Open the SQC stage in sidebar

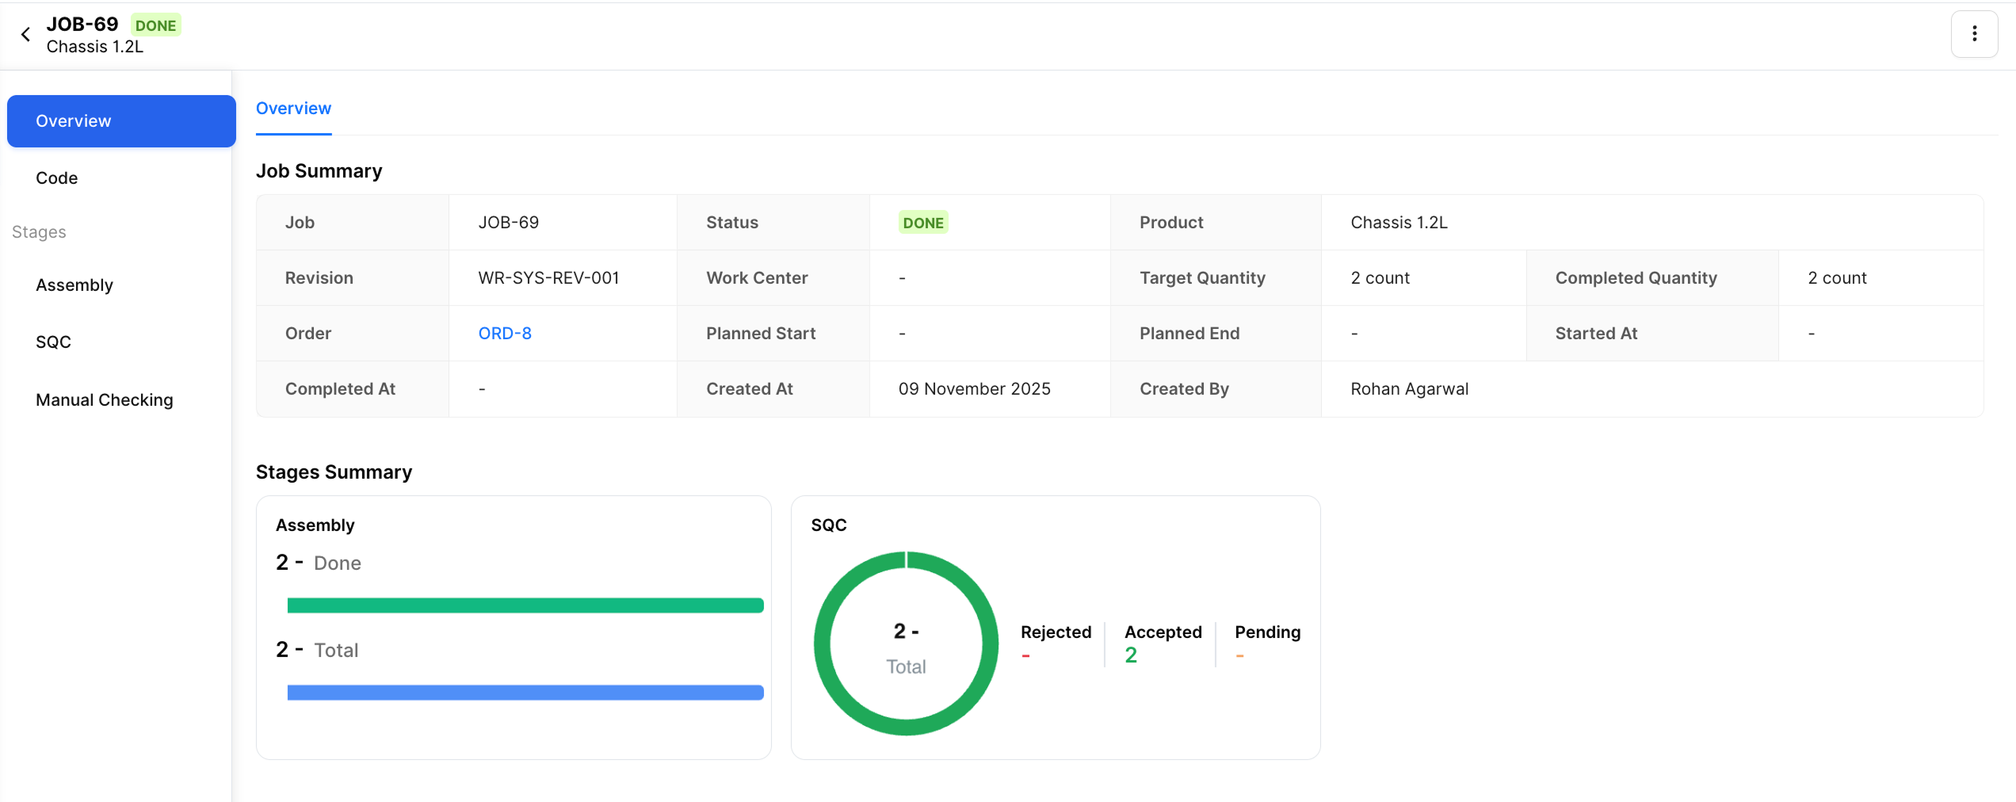click(x=54, y=342)
